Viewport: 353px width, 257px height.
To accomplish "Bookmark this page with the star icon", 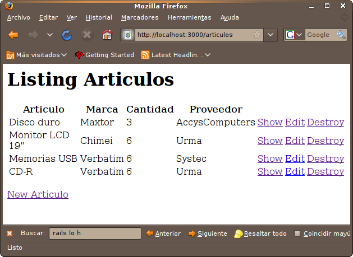I will (x=257, y=35).
